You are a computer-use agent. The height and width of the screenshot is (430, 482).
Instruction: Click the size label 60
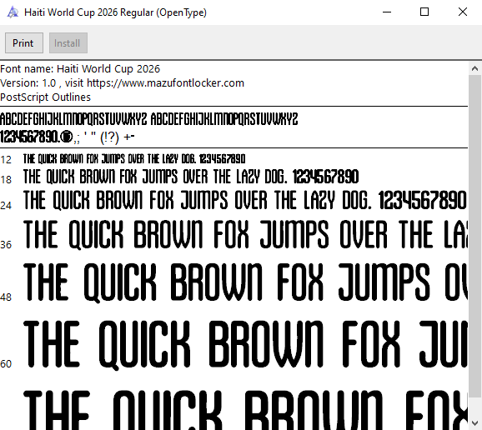tap(6, 364)
